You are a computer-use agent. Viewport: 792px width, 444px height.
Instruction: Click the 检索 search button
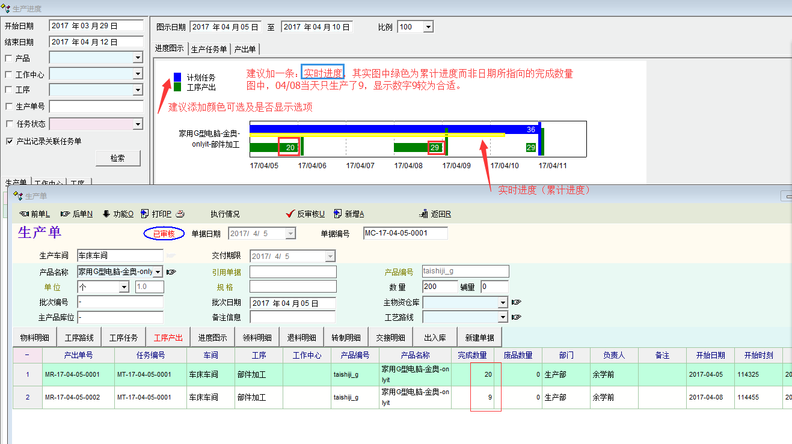tap(117, 158)
